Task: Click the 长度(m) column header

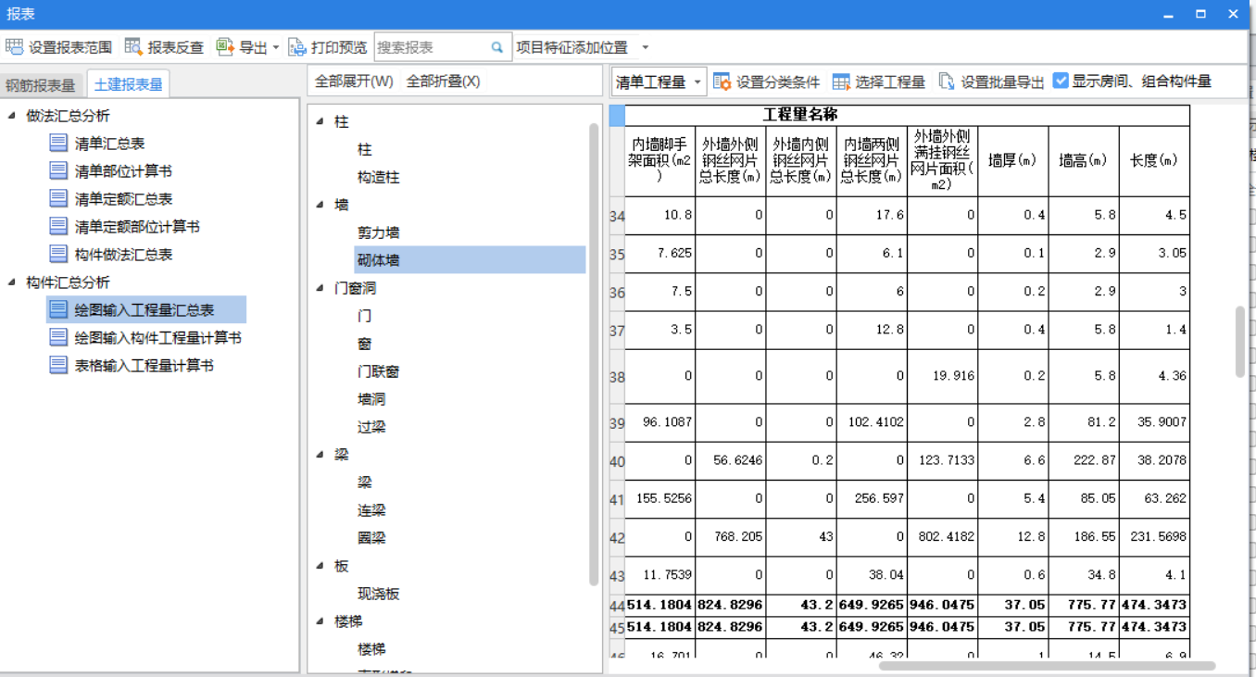Action: [1153, 160]
